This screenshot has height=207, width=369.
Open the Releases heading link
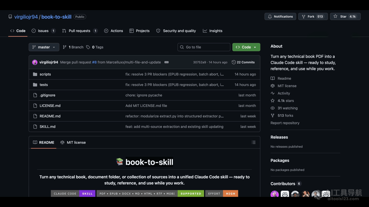[279, 137]
